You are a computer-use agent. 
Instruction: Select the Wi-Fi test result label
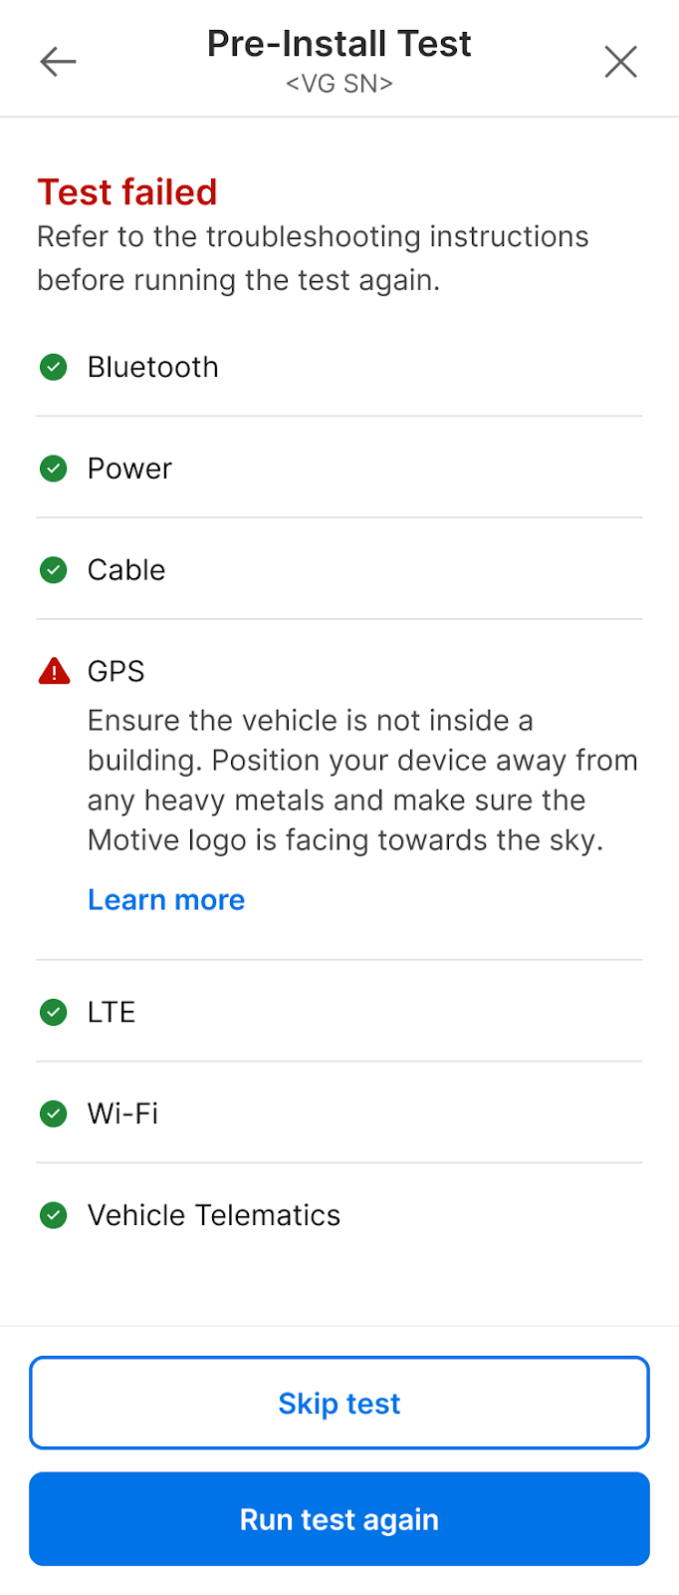pyautogui.click(x=123, y=1114)
